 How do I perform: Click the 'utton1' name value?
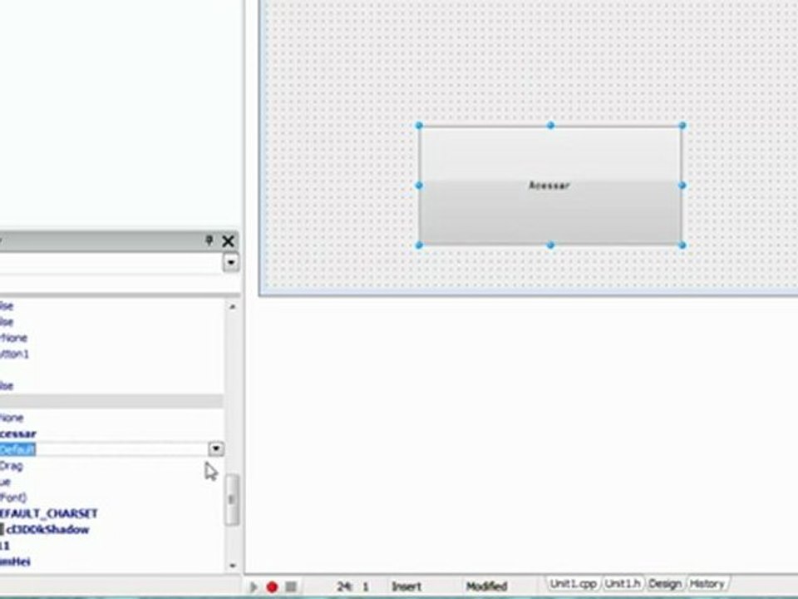(14, 354)
